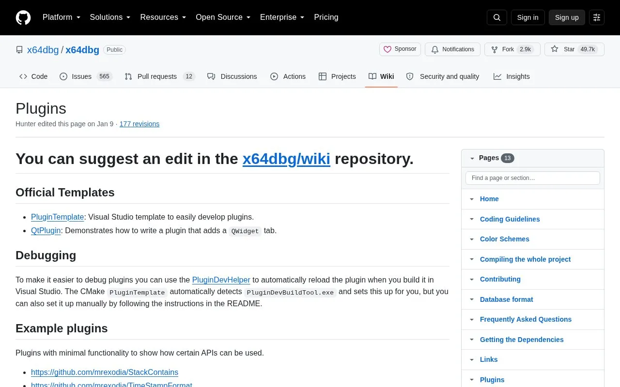620x387 pixels.
Task: Go to the Discussions tab
Action: tap(232, 76)
